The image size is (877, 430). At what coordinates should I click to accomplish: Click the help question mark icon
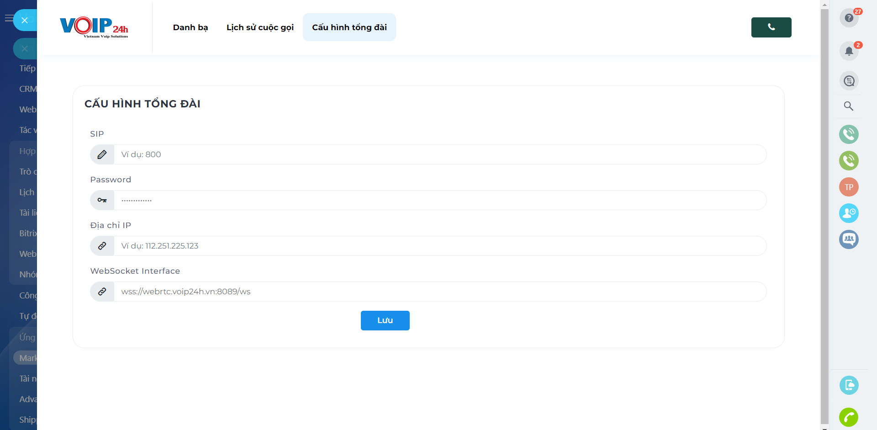pos(849,18)
